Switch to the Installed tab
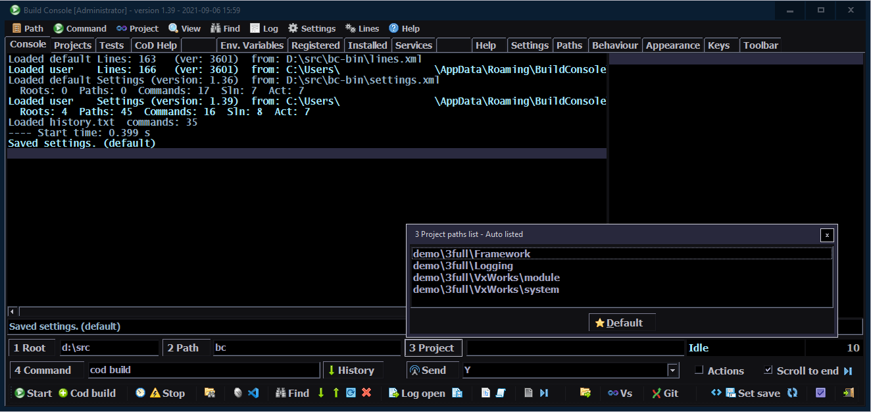The height and width of the screenshot is (412, 871). 368,45
